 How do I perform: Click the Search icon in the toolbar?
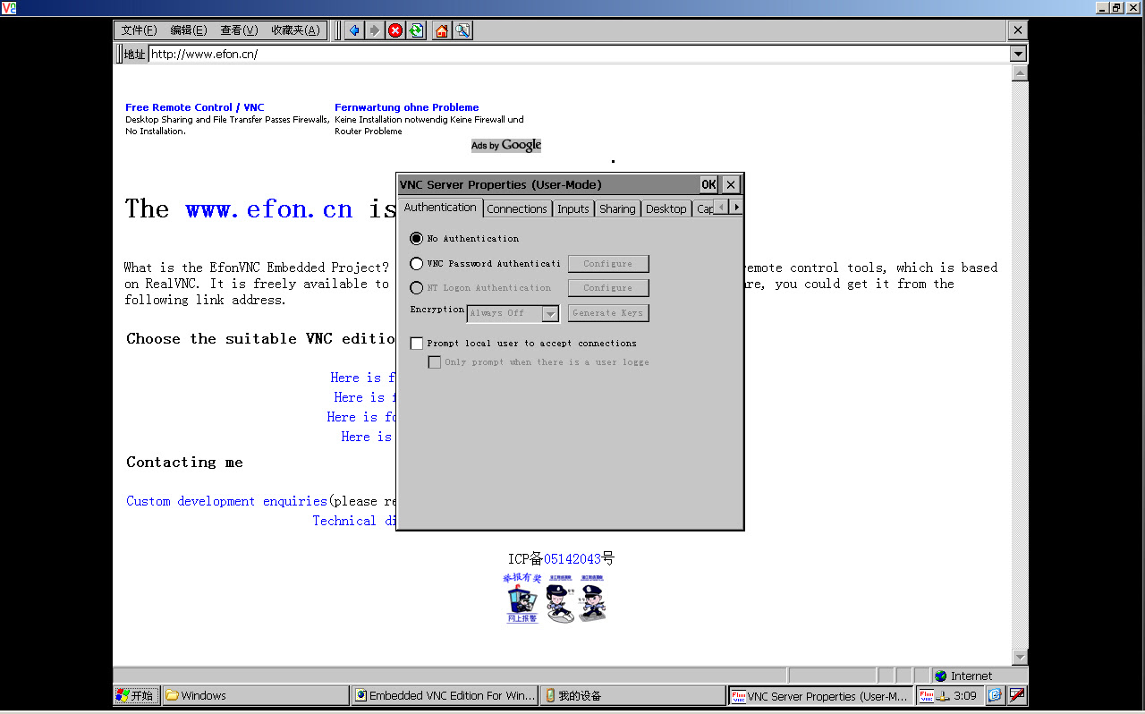(x=462, y=30)
